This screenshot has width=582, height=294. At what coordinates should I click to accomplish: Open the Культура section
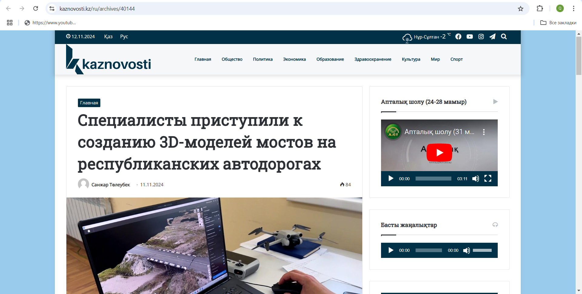[411, 59]
